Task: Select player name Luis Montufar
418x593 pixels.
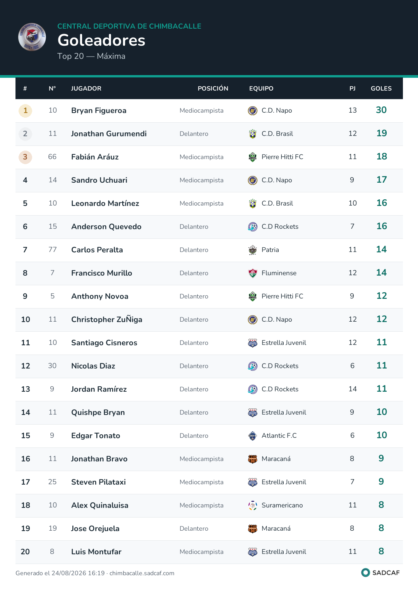Action: tap(96, 552)
